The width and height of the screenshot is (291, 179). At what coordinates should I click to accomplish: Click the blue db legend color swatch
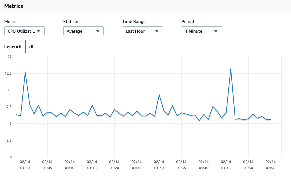pos(25,47)
